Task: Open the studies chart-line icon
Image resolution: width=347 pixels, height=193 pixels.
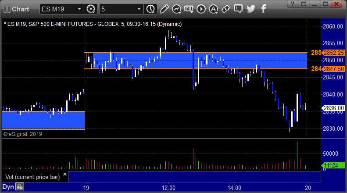Action: [176, 9]
